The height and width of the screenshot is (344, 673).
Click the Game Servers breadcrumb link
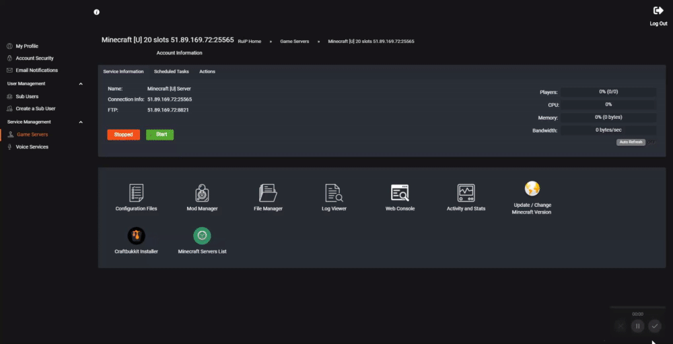point(295,42)
